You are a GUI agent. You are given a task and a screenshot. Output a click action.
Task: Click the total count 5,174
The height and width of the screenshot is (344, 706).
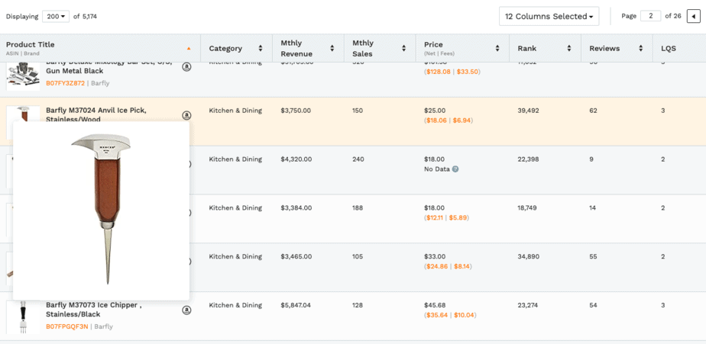click(x=89, y=17)
